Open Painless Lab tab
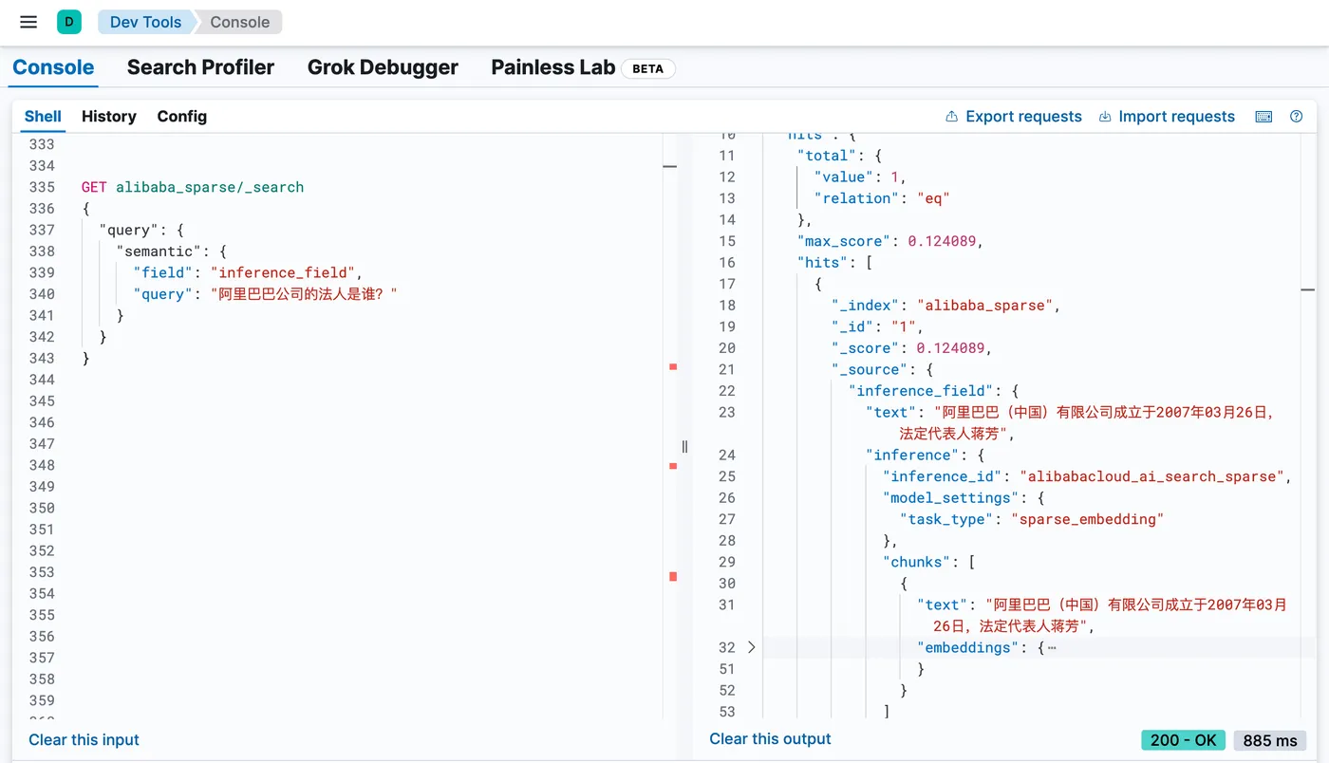The image size is (1329, 763). [552, 67]
